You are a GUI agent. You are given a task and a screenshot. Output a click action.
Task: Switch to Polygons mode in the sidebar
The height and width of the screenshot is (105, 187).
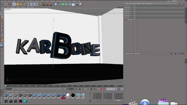pos(2,31)
